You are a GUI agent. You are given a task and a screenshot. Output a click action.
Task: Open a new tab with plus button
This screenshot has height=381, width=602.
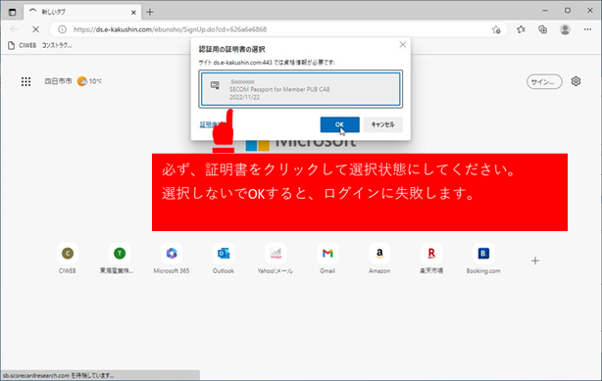[150, 13]
